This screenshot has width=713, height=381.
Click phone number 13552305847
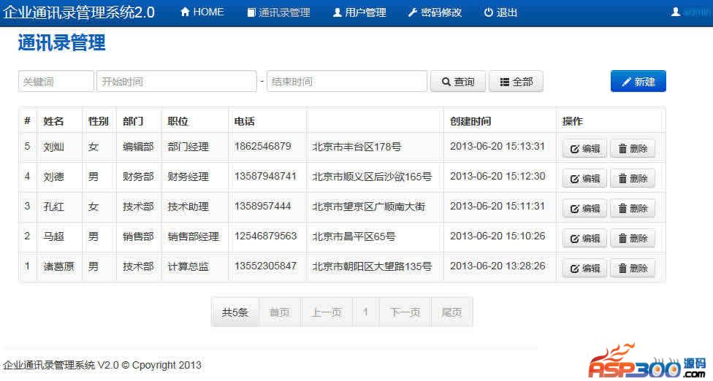click(265, 266)
